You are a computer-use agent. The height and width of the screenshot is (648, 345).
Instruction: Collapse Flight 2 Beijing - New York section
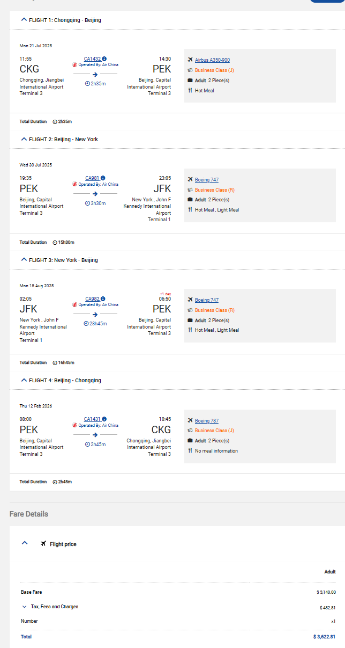pyautogui.click(x=24, y=139)
